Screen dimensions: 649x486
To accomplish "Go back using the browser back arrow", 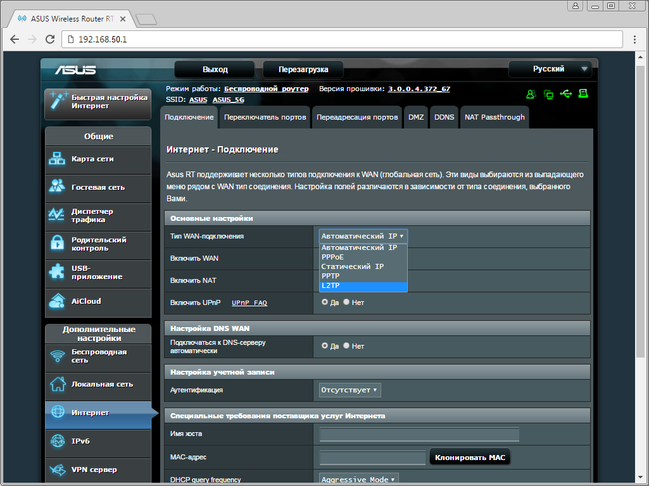I will (x=15, y=39).
